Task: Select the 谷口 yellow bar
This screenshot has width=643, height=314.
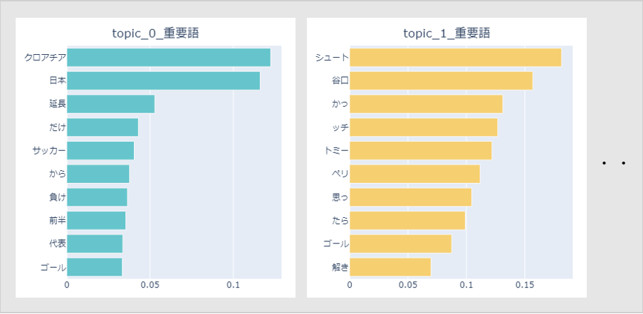Action: pos(441,80)
